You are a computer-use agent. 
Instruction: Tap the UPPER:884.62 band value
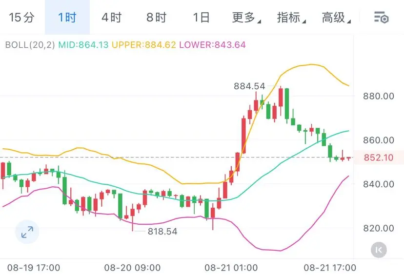(144, 45)
